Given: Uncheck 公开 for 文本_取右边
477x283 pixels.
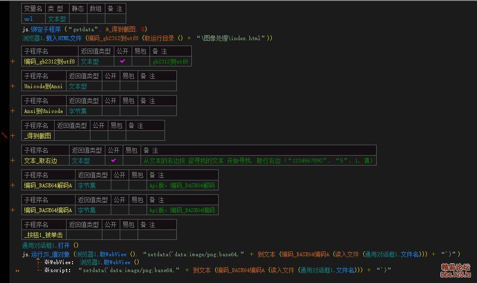Looking at the screenshot, I should [114, 161].
